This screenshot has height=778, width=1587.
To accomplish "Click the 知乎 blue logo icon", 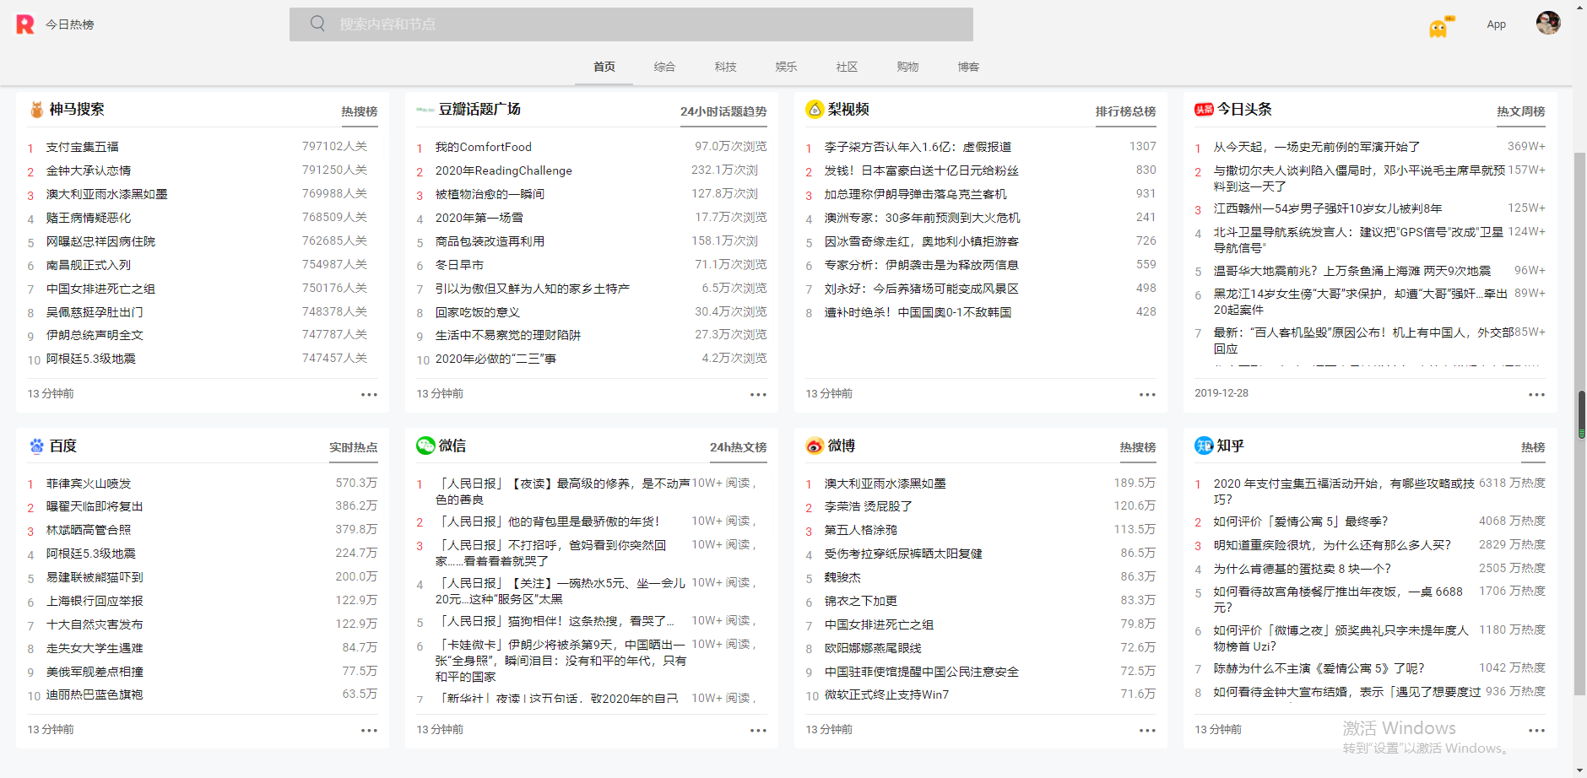I will 1204,446.
